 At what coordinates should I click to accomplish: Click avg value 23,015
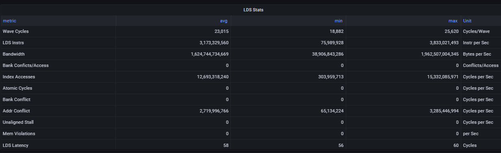(x=221, y=31)
